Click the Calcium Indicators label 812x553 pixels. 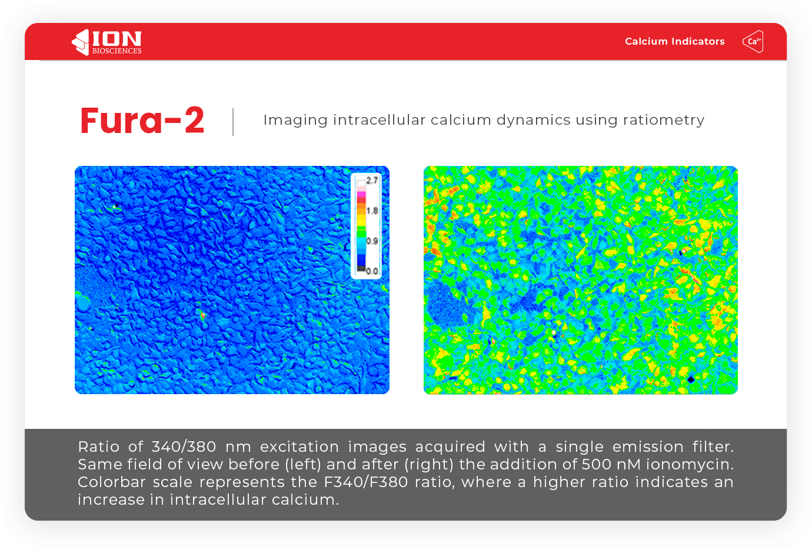pos(675,41)
